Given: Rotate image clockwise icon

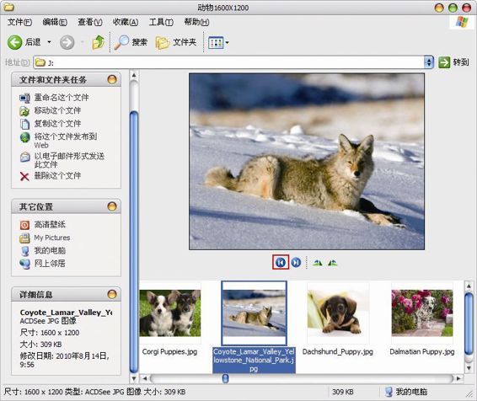Looking at the screenshot, I should tap(317, 262).
